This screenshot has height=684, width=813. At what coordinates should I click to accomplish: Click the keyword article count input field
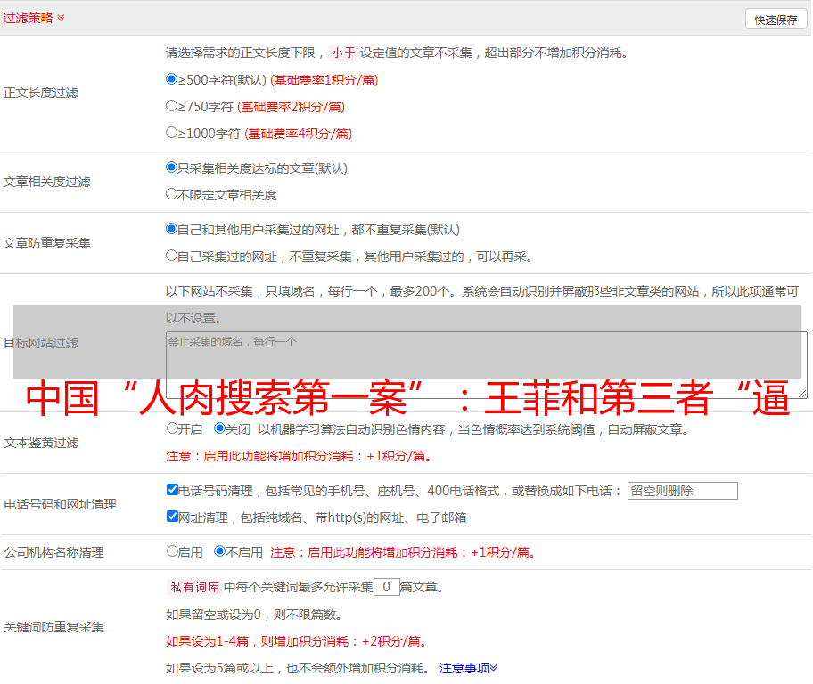[386, 587]
